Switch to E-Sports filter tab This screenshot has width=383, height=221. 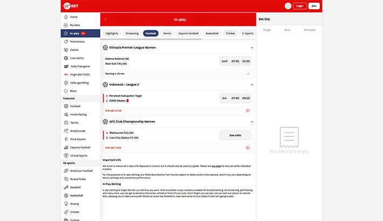click(x=248, y=33)
